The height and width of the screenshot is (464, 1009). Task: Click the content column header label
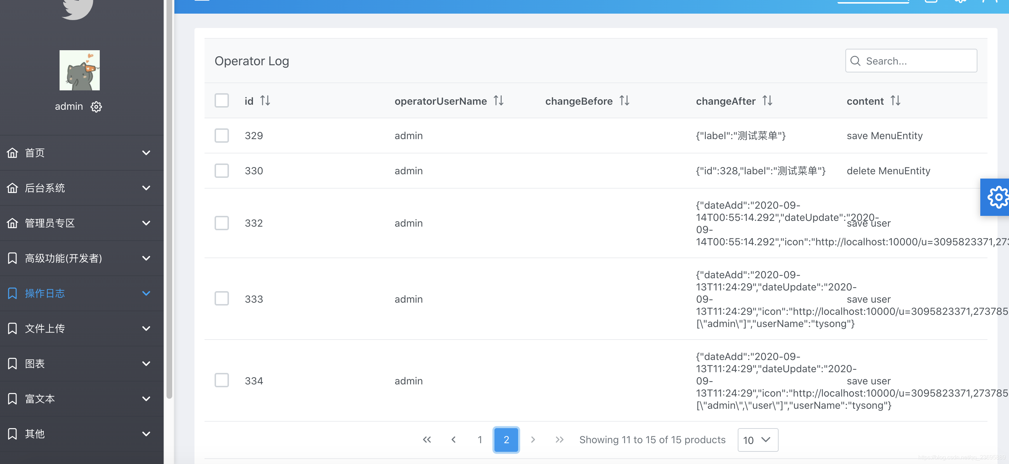click(x=865, y=101)
